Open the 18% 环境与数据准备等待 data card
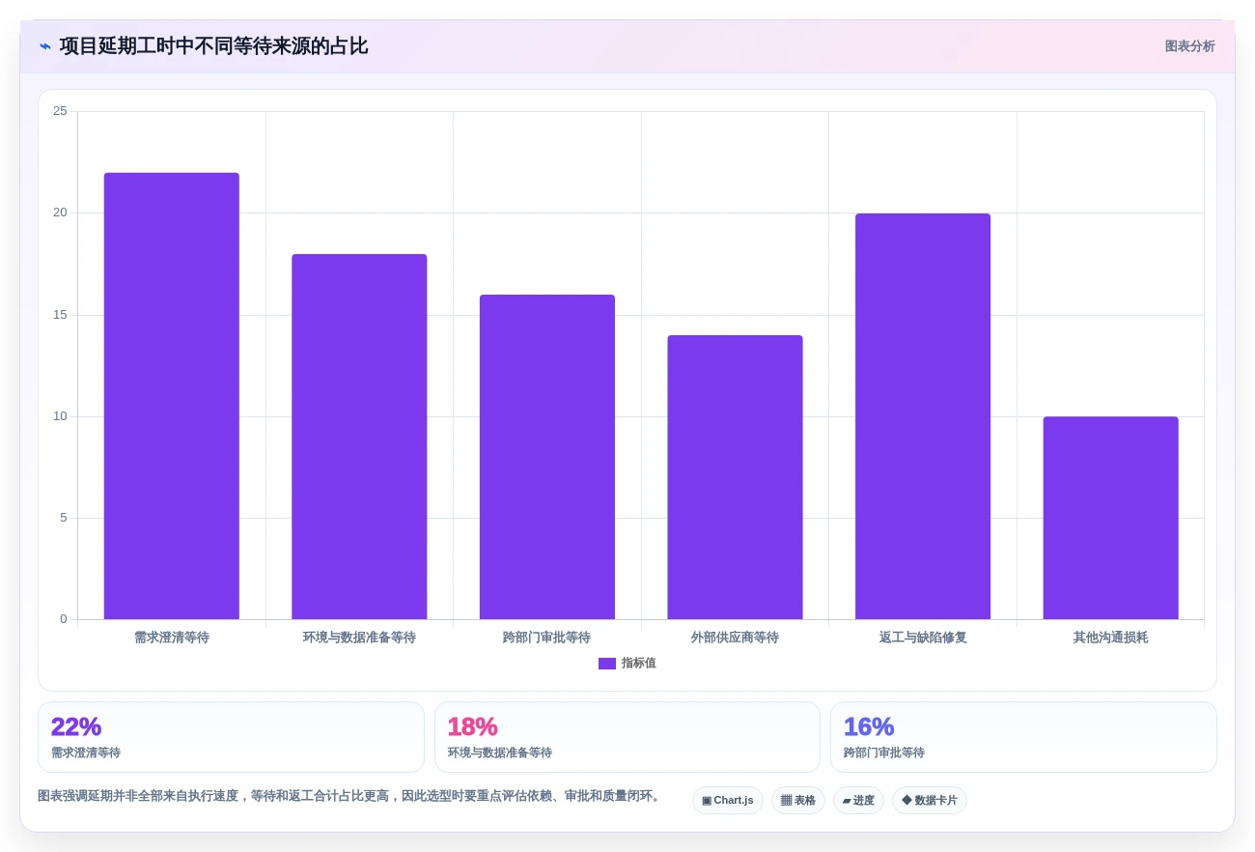1255x852 pixels. [x=627, y=737]
